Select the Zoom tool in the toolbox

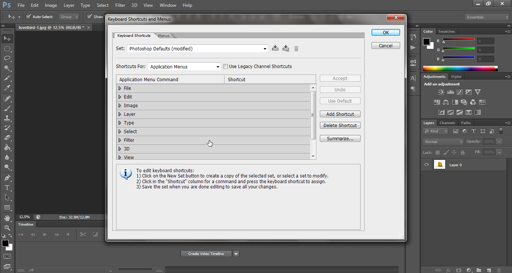[x=7, y=228]
